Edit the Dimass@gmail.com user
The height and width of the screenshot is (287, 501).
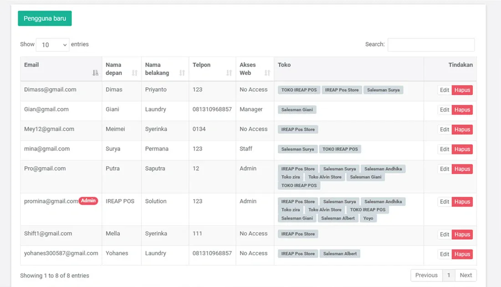[x=445, y=90]
